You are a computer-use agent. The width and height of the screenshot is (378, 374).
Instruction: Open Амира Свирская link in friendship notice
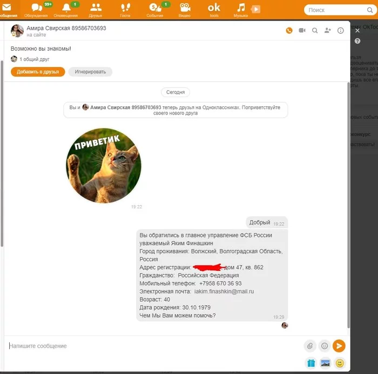pos(126,107)
